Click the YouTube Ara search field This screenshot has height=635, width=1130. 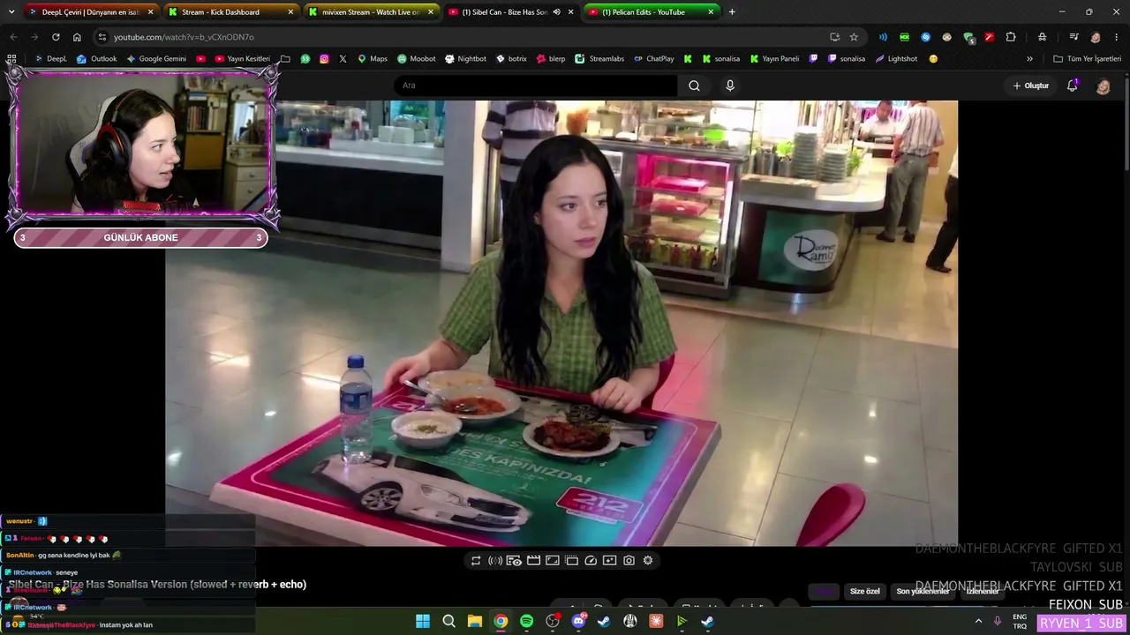coord(535,86)
